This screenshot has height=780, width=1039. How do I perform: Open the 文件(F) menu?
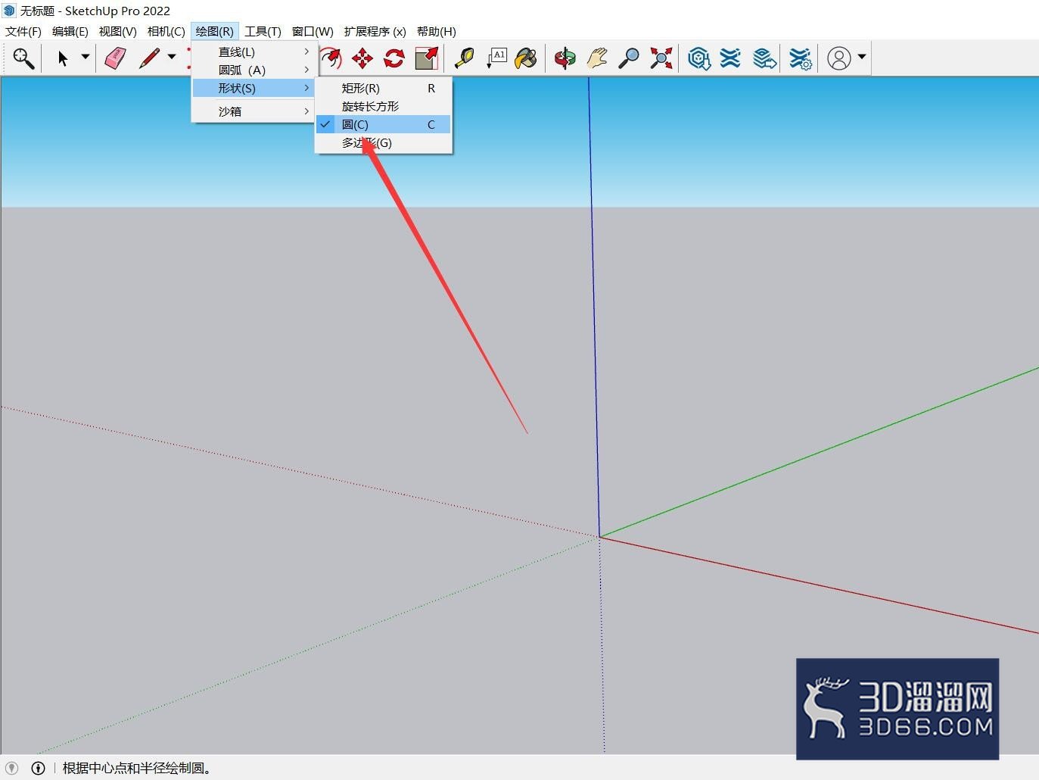[23, 31]
